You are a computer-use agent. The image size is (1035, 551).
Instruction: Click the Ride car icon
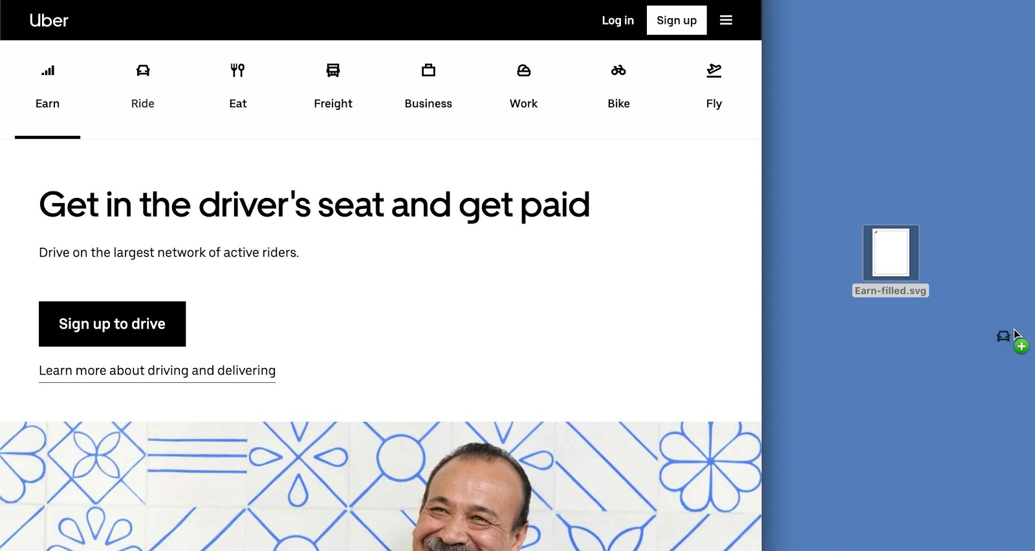143,70
